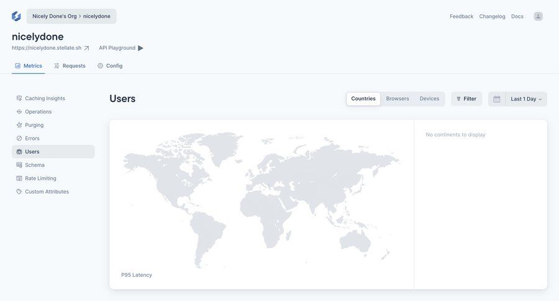Click the Stellate logo icon
Viewport: 559px width, 301px height.
(16, 16)
